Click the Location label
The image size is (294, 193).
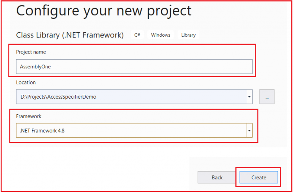click(26, 83)
